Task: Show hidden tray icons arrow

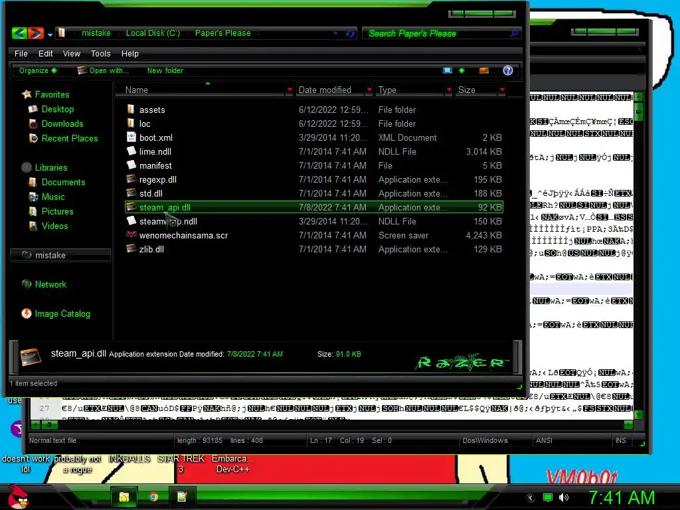Action: (x=530, y=498)
